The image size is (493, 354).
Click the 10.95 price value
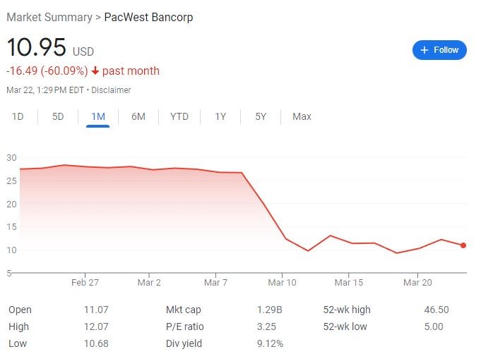[37, 48]
